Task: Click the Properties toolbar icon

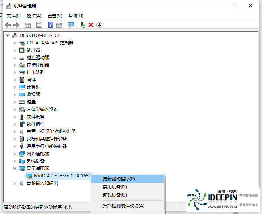Action: tap(39, 25)
